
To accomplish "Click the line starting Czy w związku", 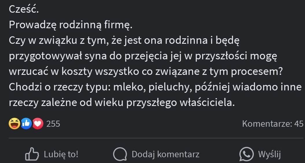I will 124,41.
